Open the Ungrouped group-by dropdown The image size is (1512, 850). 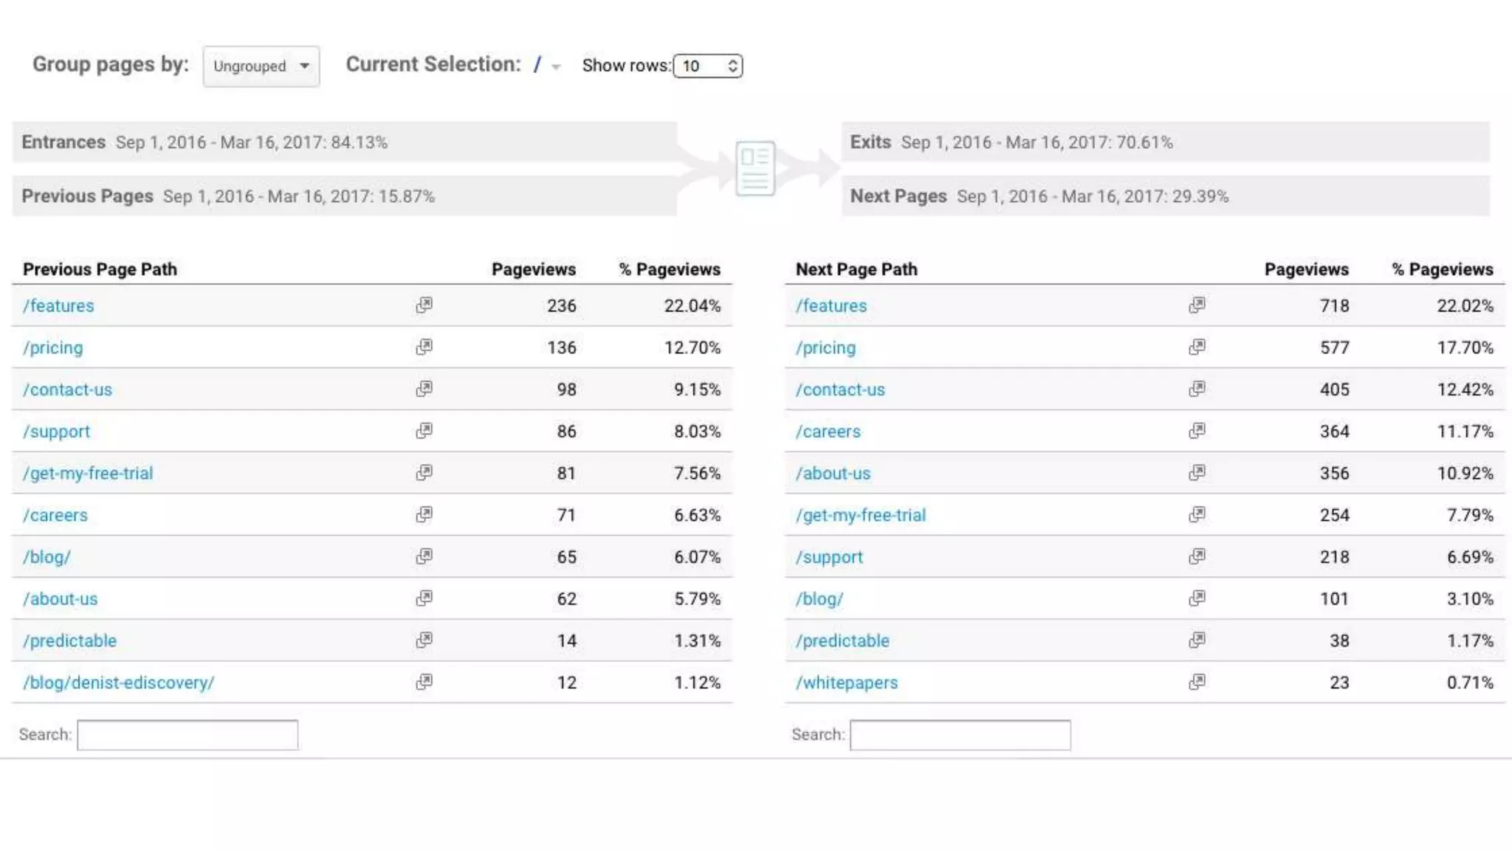point(261,66)
